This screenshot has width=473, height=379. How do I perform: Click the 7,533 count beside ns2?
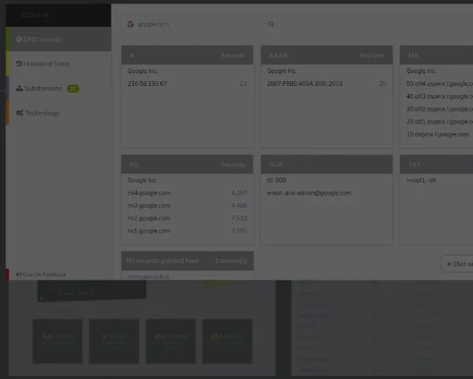tap(239, 218)
